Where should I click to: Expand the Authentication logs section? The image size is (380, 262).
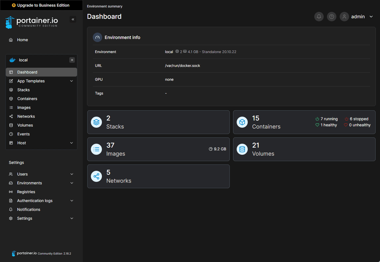[x=72, y=201]
